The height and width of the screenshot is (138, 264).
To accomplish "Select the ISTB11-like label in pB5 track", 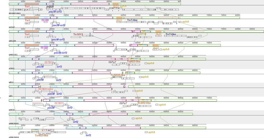I will point(46,89).
